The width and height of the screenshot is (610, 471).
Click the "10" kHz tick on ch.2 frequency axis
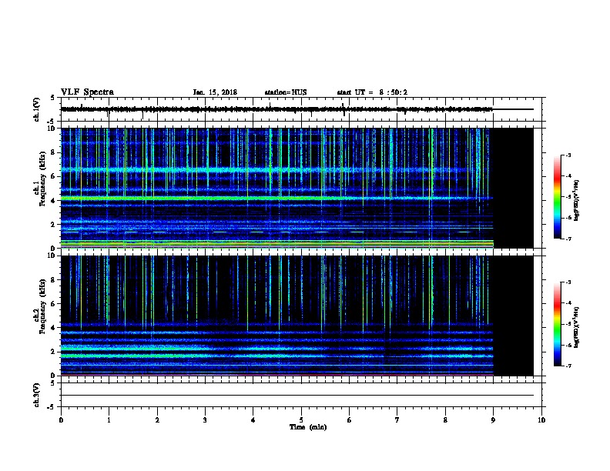click(x=52, y=256)
